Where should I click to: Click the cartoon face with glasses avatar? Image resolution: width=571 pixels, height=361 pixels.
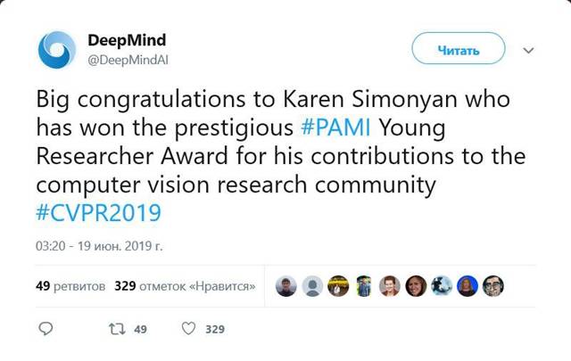[493, 286]
